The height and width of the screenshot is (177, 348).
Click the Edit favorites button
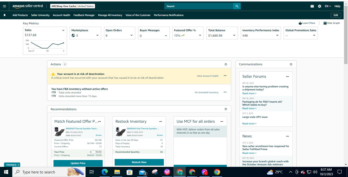tap(336, 15)
